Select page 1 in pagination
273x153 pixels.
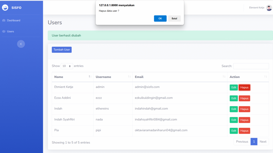(254, 142)
